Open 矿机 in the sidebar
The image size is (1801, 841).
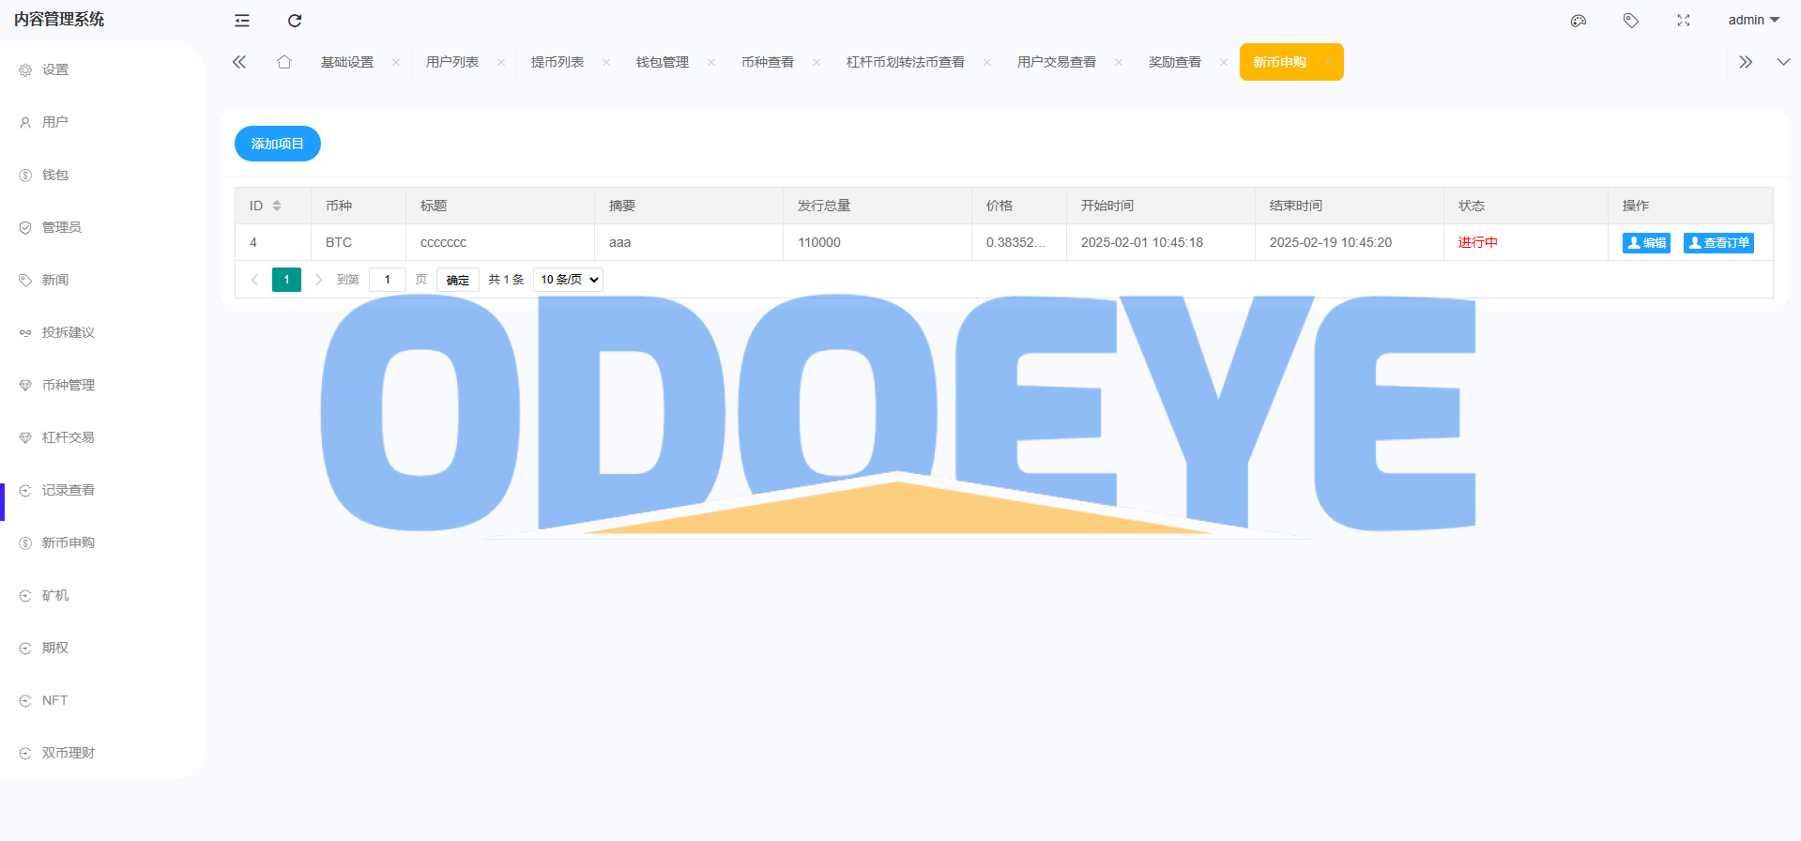[x=55, y=595]
